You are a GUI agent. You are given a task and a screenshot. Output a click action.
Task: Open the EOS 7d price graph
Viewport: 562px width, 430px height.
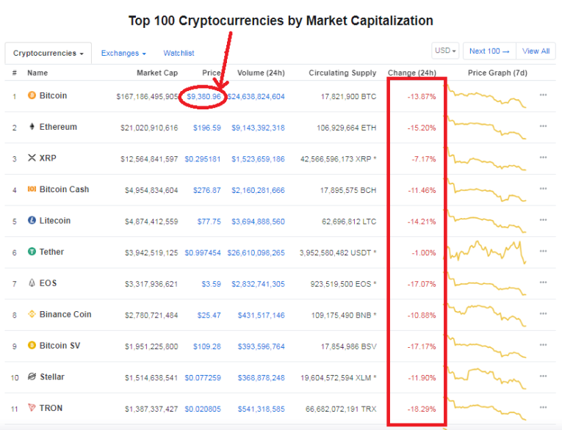pos(486,283)
